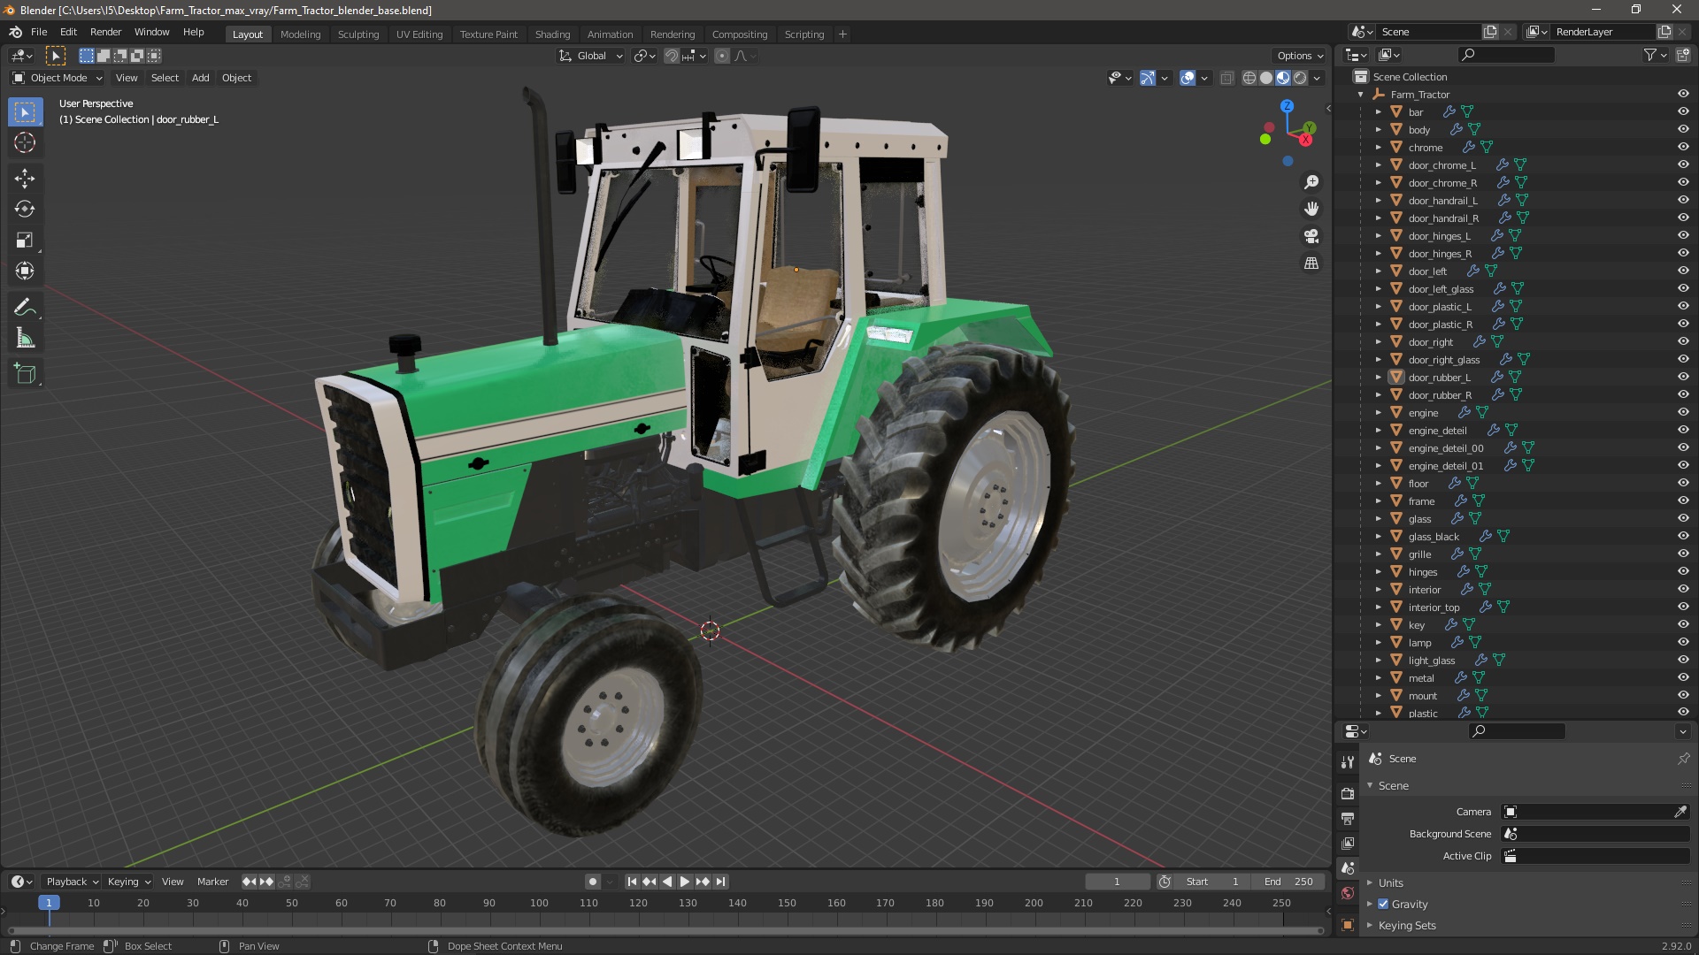Open the Render menu
This screenshot has height=955, width=1699.
[105, 32]
